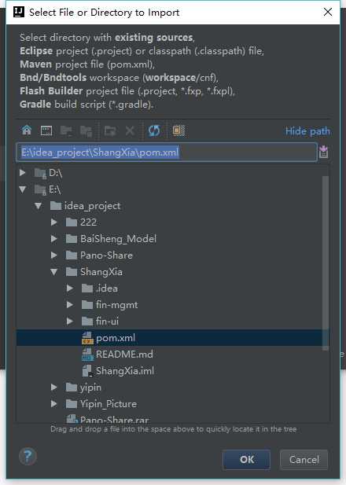Select the pom.xml file icon
The image size is (346, 485).
click(87, 338)
